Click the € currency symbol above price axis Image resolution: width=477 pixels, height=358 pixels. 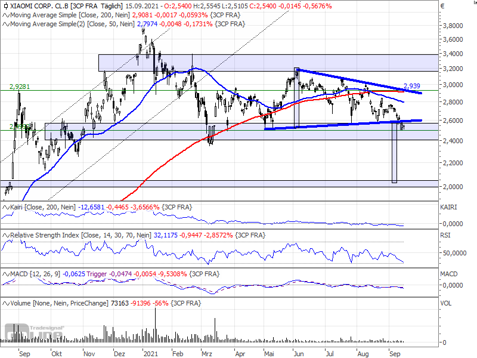point(442,6)
